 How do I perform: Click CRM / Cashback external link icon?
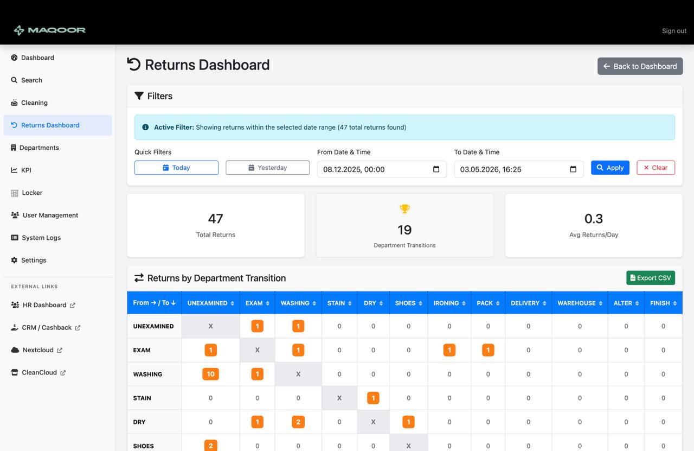(x=78, y=328)
